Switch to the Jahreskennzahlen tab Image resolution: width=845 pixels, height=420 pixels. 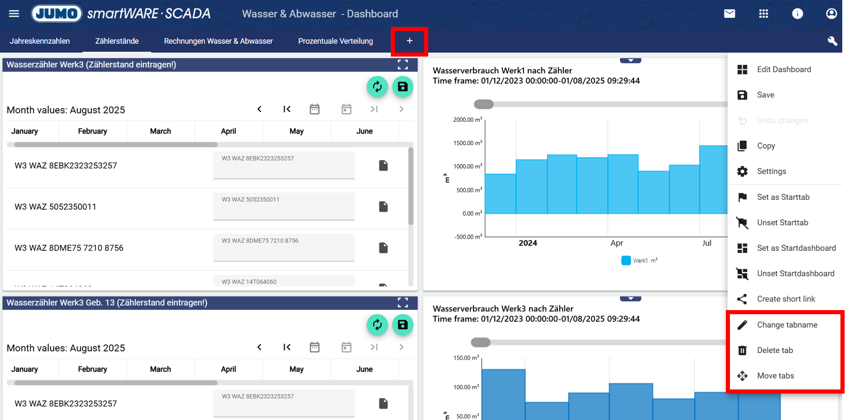(x=40, y=41)
